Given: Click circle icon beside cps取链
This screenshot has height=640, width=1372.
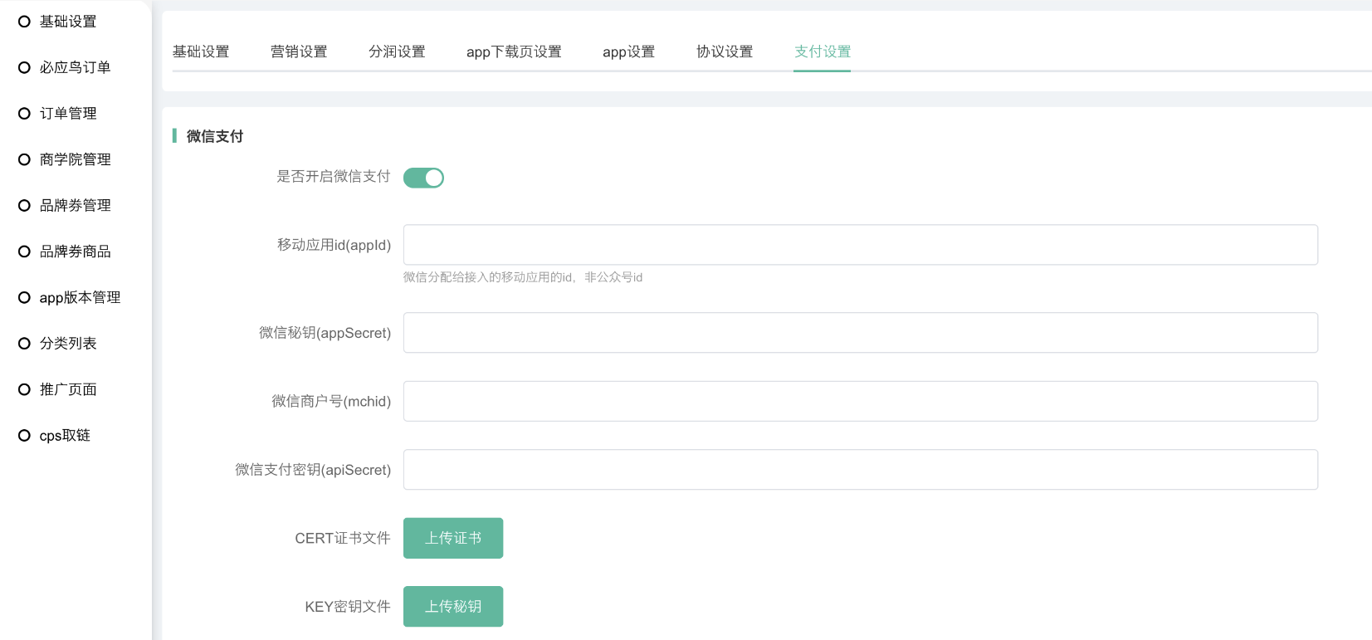Looking at the screenshot, I should [24, 436].
